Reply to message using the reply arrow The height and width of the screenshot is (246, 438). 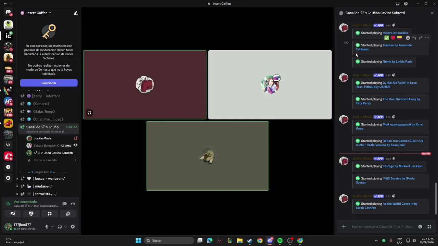click(x=414, y=38)
